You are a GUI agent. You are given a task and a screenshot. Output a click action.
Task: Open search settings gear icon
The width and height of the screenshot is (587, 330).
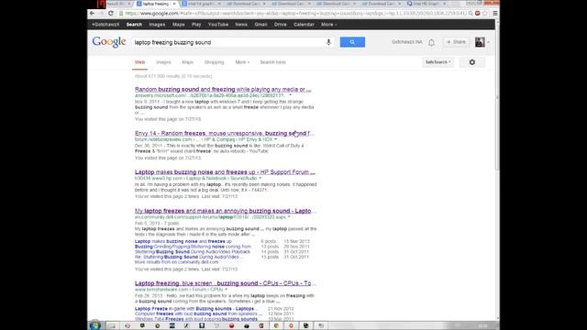tap(472, 62)
